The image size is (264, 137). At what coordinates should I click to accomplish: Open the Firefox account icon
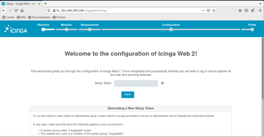click(253, 11)
